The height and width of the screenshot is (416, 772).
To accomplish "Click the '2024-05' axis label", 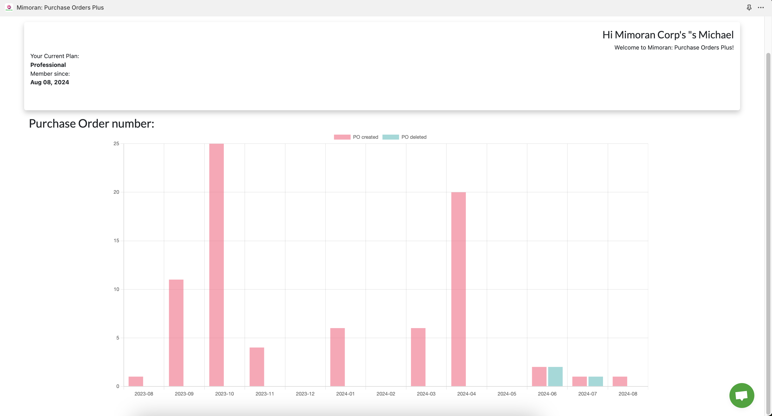I will click(507, 393).
